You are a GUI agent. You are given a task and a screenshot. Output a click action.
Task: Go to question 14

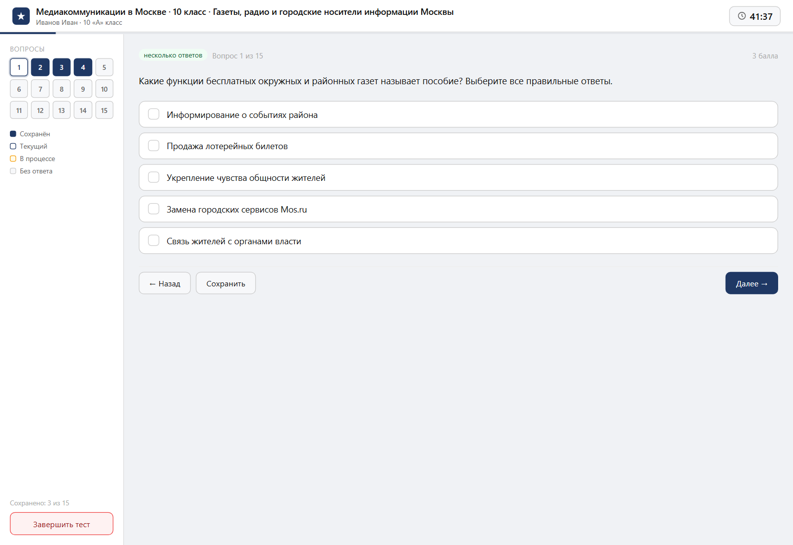tap(83, 110)
